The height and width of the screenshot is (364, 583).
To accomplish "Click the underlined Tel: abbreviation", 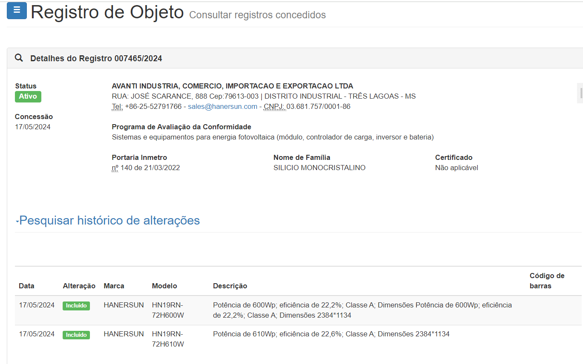I will (117, 107).
